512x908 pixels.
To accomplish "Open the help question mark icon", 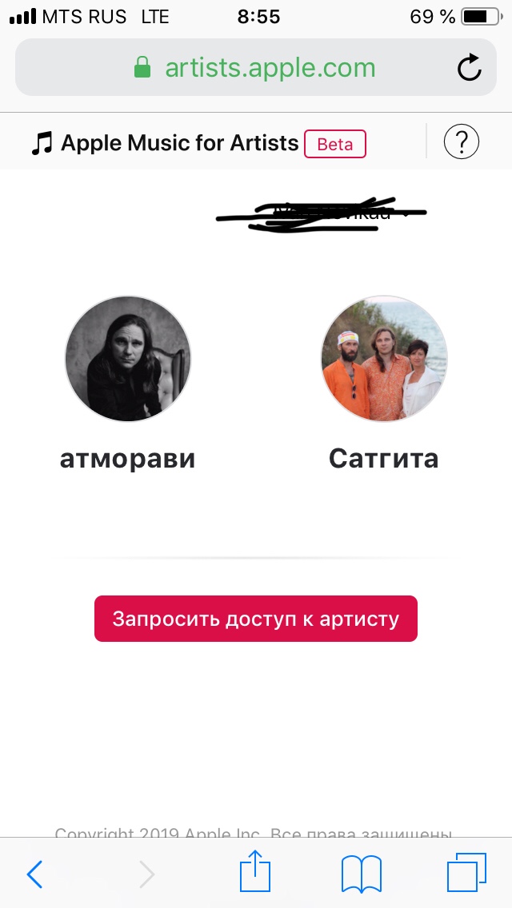I will pos(461,141).
